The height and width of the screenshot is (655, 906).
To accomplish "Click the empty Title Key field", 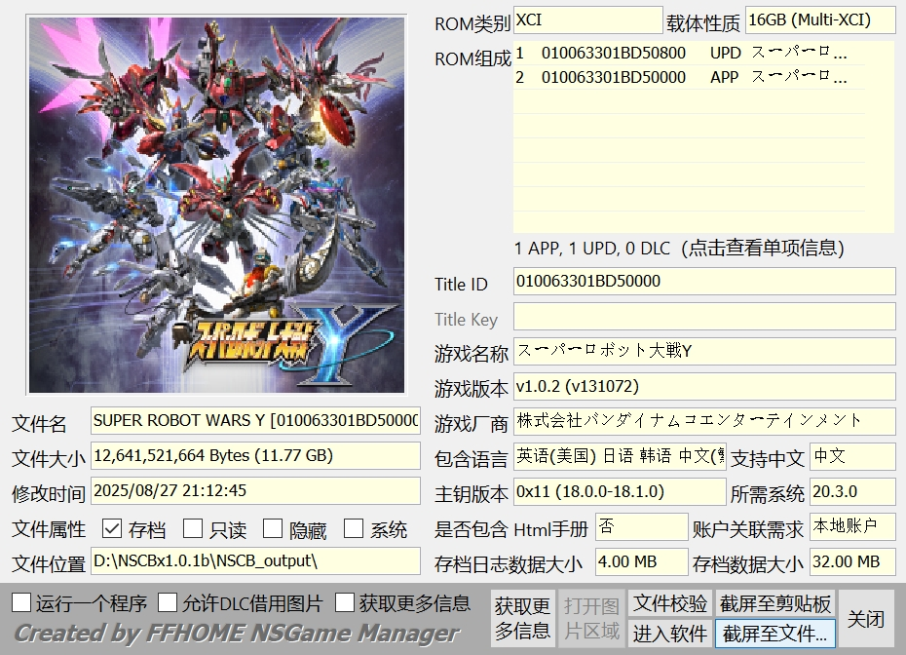I will [x=704, y=317].
